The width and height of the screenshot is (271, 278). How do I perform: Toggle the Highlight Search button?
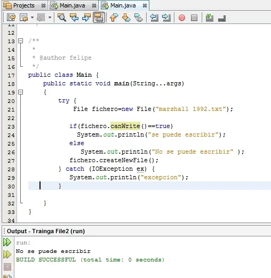pyautogui.click(x=99, y=18)
